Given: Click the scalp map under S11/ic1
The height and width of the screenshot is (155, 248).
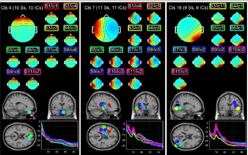Looking at the screenshot, I should [180, 84].
